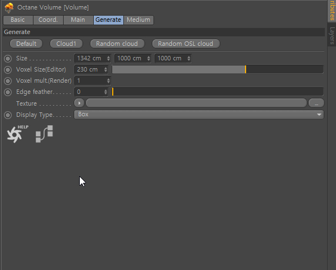
Task: Click the Default preset button
Action: 26,44
